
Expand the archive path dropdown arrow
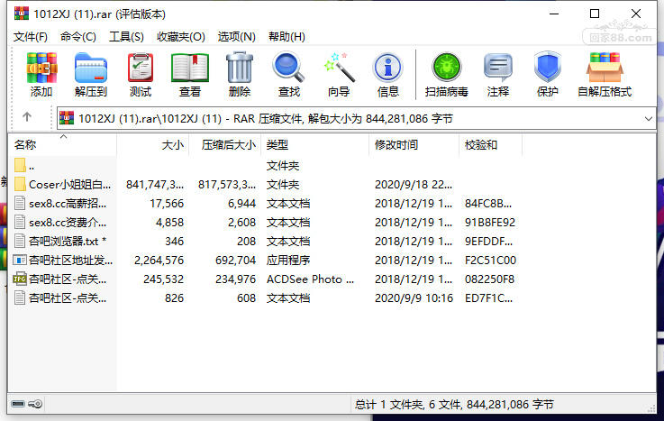point(649,119)
